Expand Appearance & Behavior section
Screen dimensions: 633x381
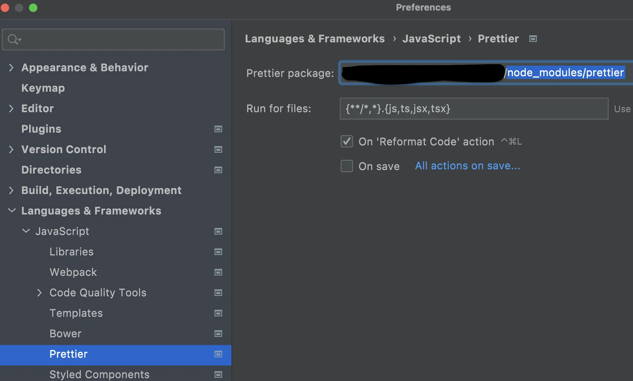(x=11, y=67)
